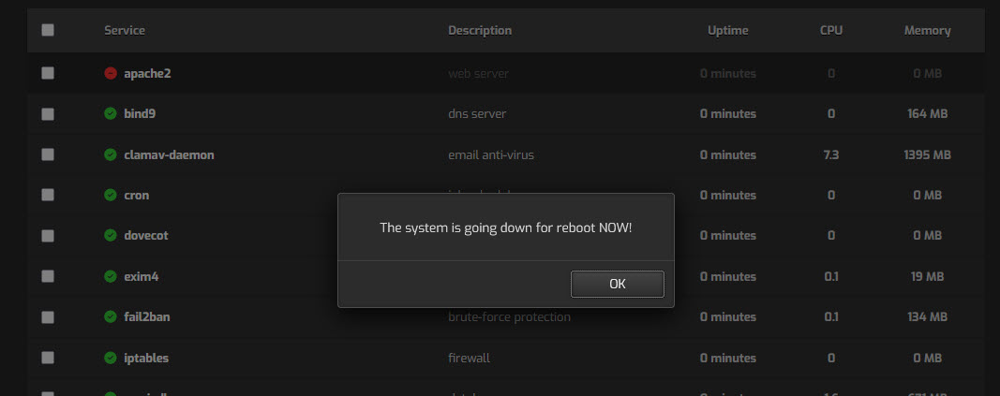Tick the checkbox beside clamav-daemon
The height and width of the screenshot is (396, 1000).
click(x=48, y=154)
